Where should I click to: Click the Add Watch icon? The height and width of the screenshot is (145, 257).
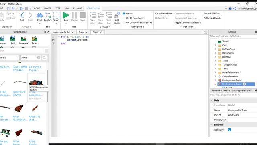tap(117, 15)
